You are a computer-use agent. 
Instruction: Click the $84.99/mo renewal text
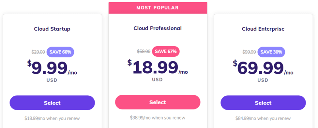[x=263, y=118]
